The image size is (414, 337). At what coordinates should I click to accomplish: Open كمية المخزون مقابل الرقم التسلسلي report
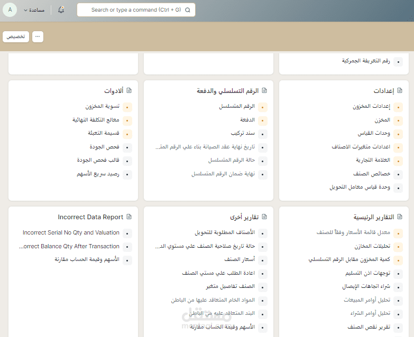(349, 259)
